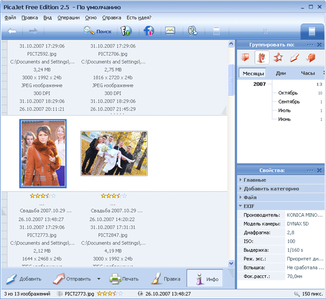Open the Окно menu

pyautogui.click(x=91, y=18)
